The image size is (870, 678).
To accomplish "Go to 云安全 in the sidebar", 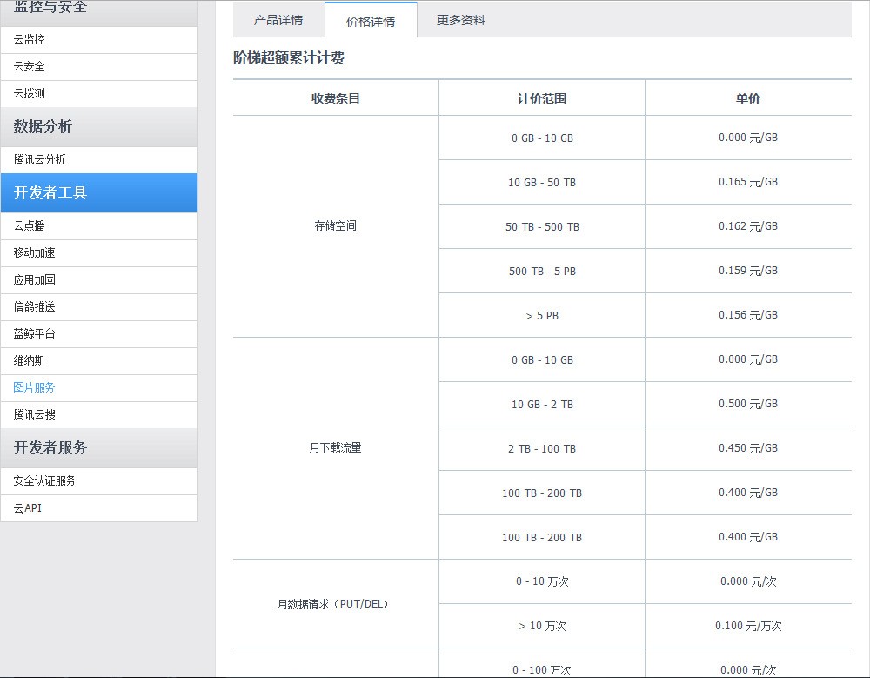I will click(x=99, y=67).
